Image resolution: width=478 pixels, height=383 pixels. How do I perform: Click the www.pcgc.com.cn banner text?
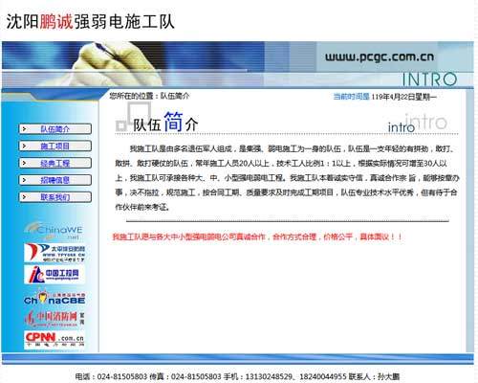point(380,56)
